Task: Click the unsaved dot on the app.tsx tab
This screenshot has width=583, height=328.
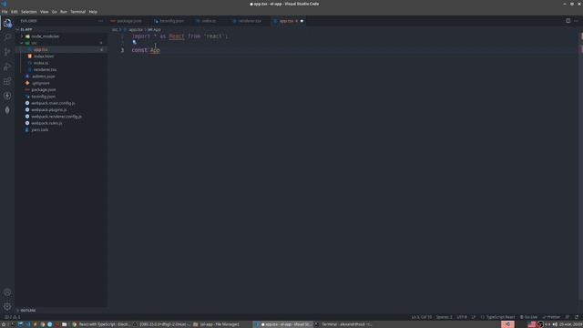Action: click(x=302, y=21)
